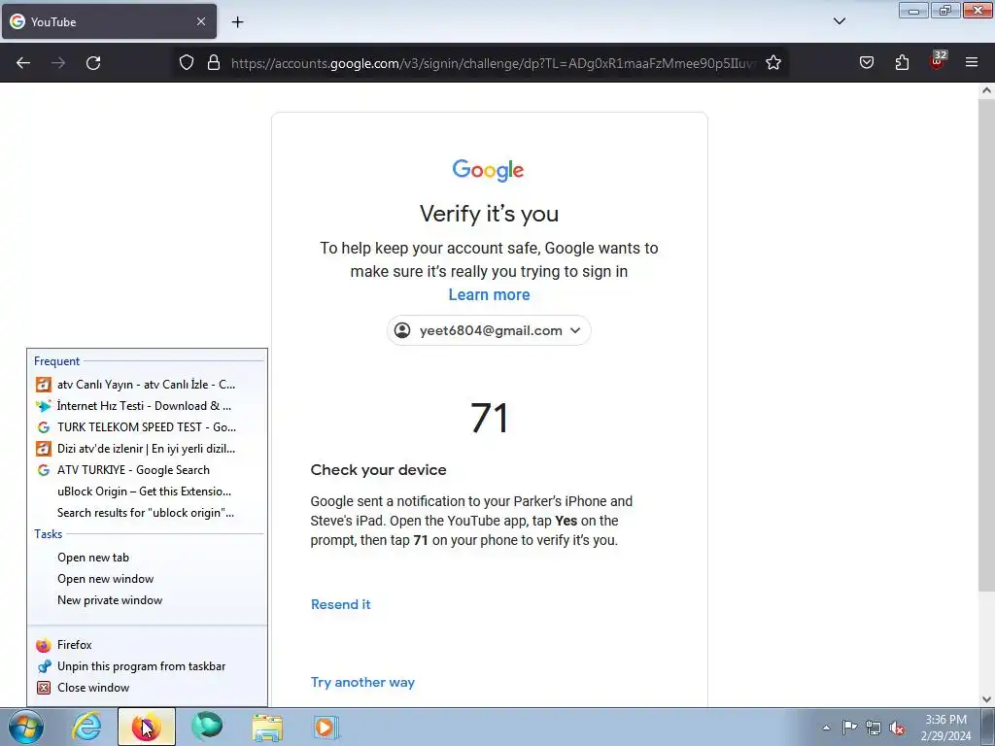
Task: Go back using the browser back arrow
Action: point(23,63)
